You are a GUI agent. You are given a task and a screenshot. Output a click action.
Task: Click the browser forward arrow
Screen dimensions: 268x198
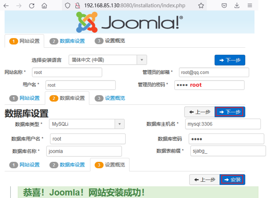pyautogui.click(x=19, y=6)
